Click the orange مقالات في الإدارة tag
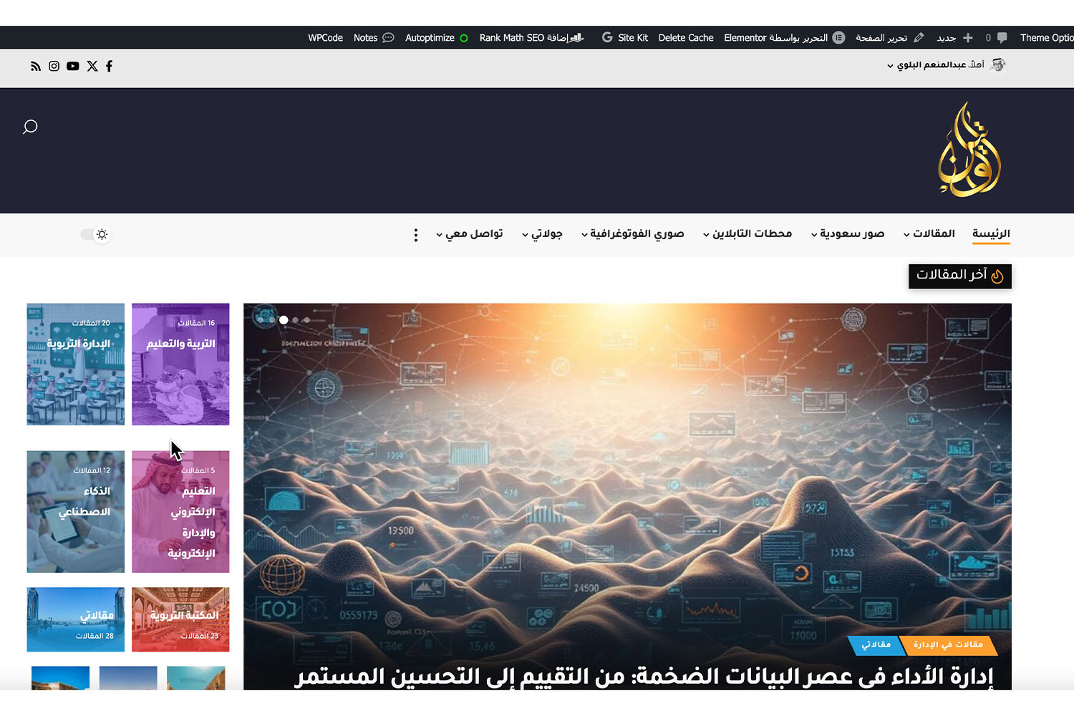 tap(947, 645)
